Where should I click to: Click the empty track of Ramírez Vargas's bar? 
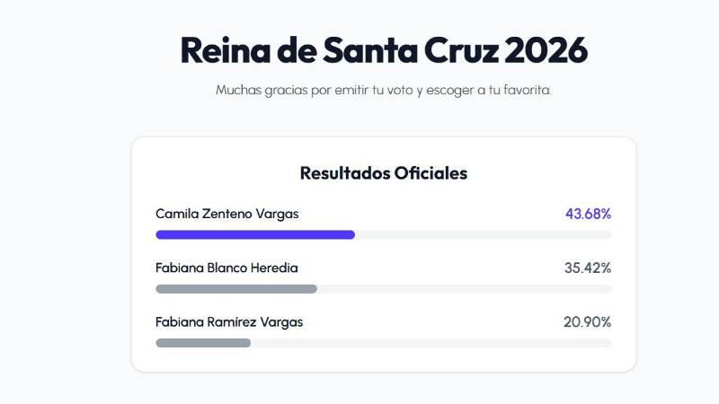point(431,343)
